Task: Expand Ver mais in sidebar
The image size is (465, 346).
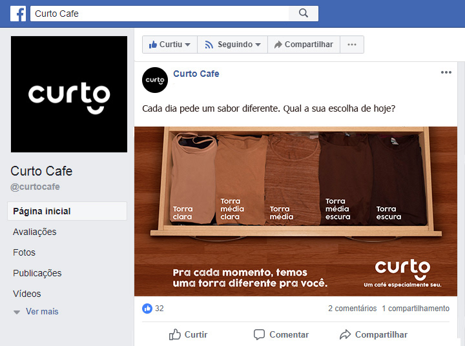Action: tap(36, 312)
